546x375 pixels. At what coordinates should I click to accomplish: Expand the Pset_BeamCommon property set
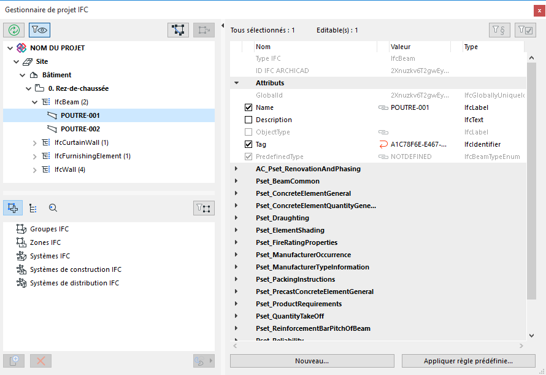coord(236,181)
